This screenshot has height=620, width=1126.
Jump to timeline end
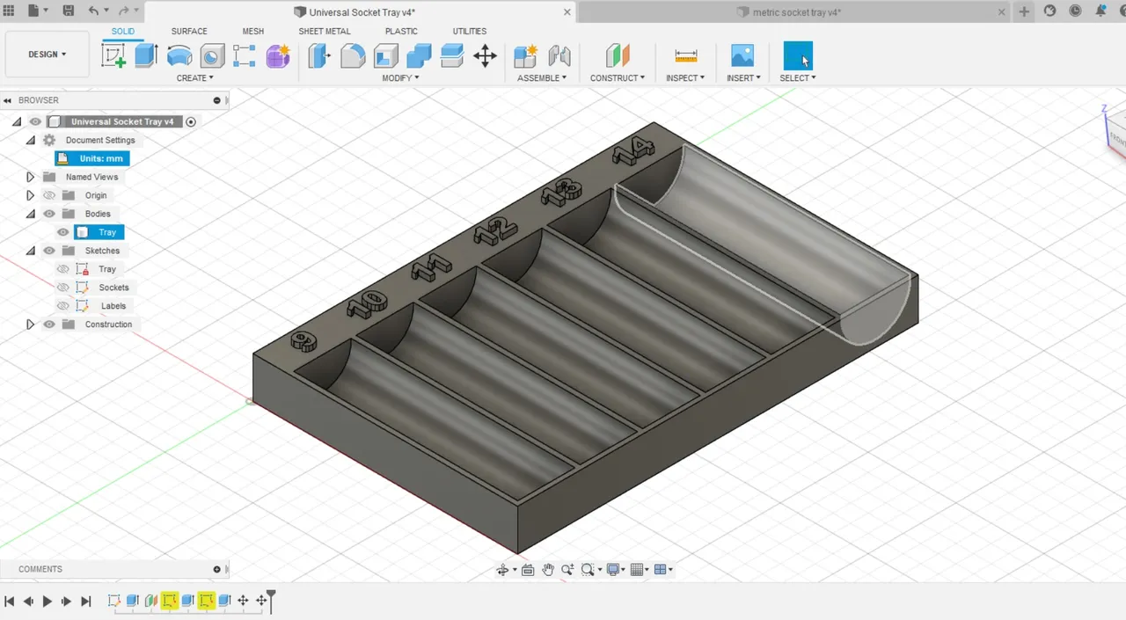86,602
